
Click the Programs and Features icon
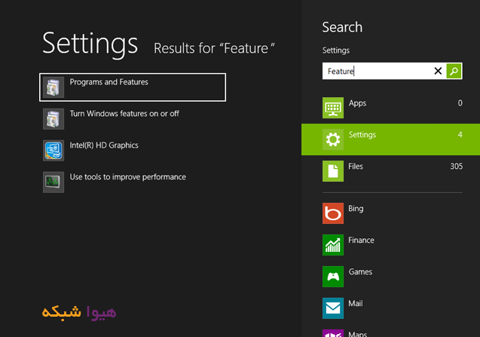point(54,87)
